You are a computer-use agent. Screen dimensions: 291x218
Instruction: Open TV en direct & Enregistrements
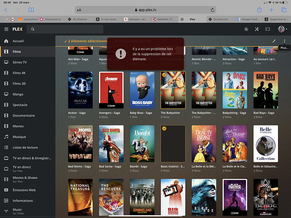(28, 158)
